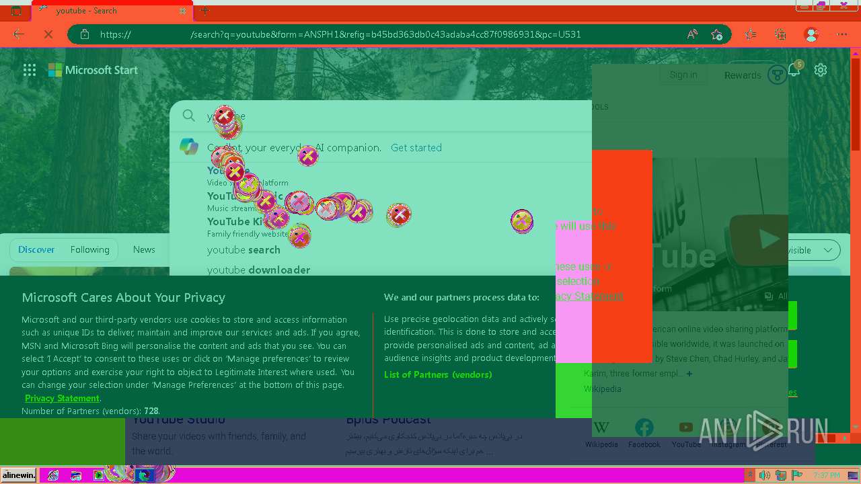Open the Rewards trophy icon
Image resolution: width=861 pixels, height=484 pixels.
(x=778, y=75)
